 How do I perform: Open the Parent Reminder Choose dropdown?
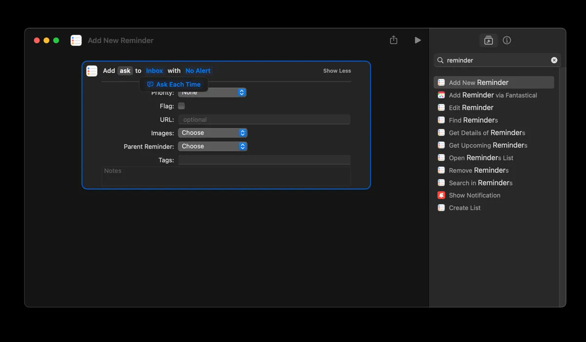pos(212,146)
